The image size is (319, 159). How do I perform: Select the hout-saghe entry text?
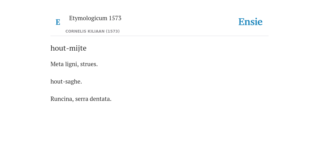(66, 82)
